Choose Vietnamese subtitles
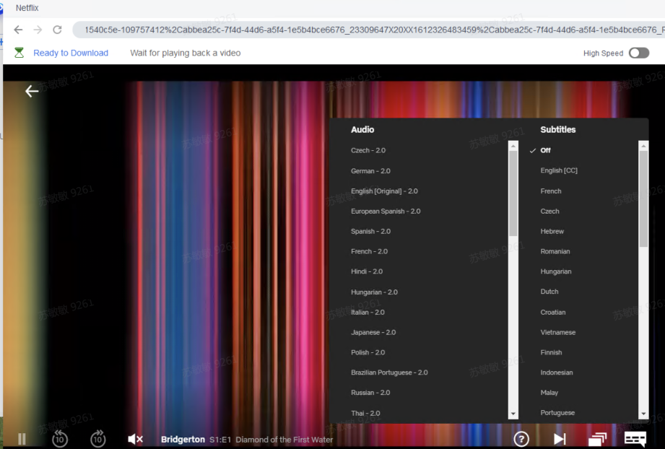Screen dimensions: 665x449 click(x=558, y=332)
